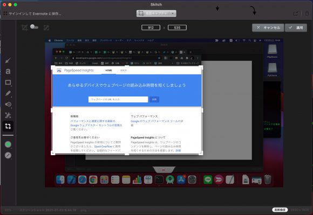Click the URL input box in captured page

tap(118, 99)
